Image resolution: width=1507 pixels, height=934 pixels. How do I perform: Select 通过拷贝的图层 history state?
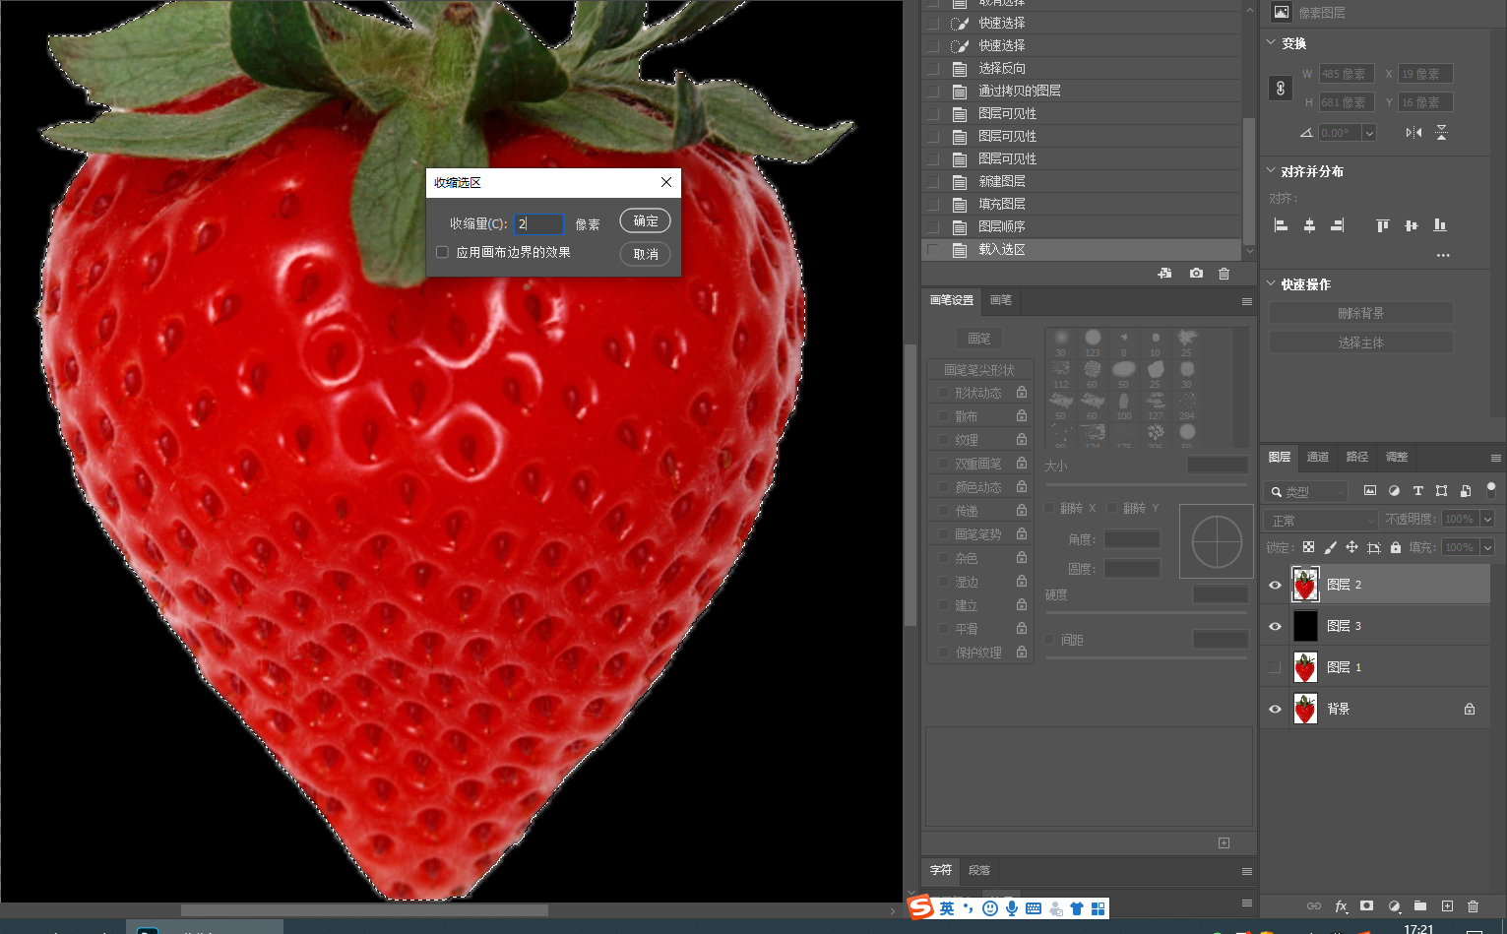1020,91
